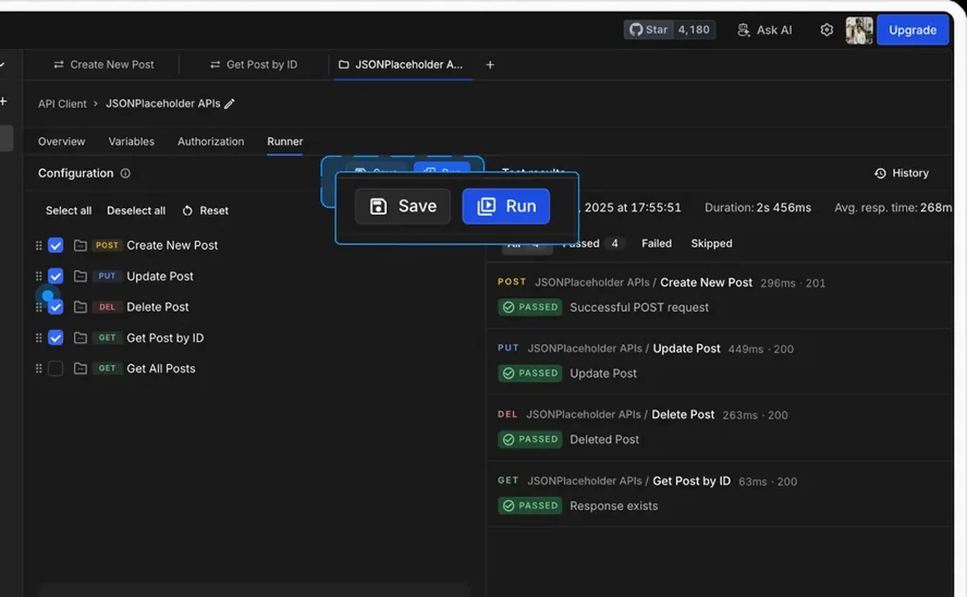Click drag handle beside Get Post by ID
Image resolution: width=967 pixels, height=597 pixels.
click(x=39, y=338)
